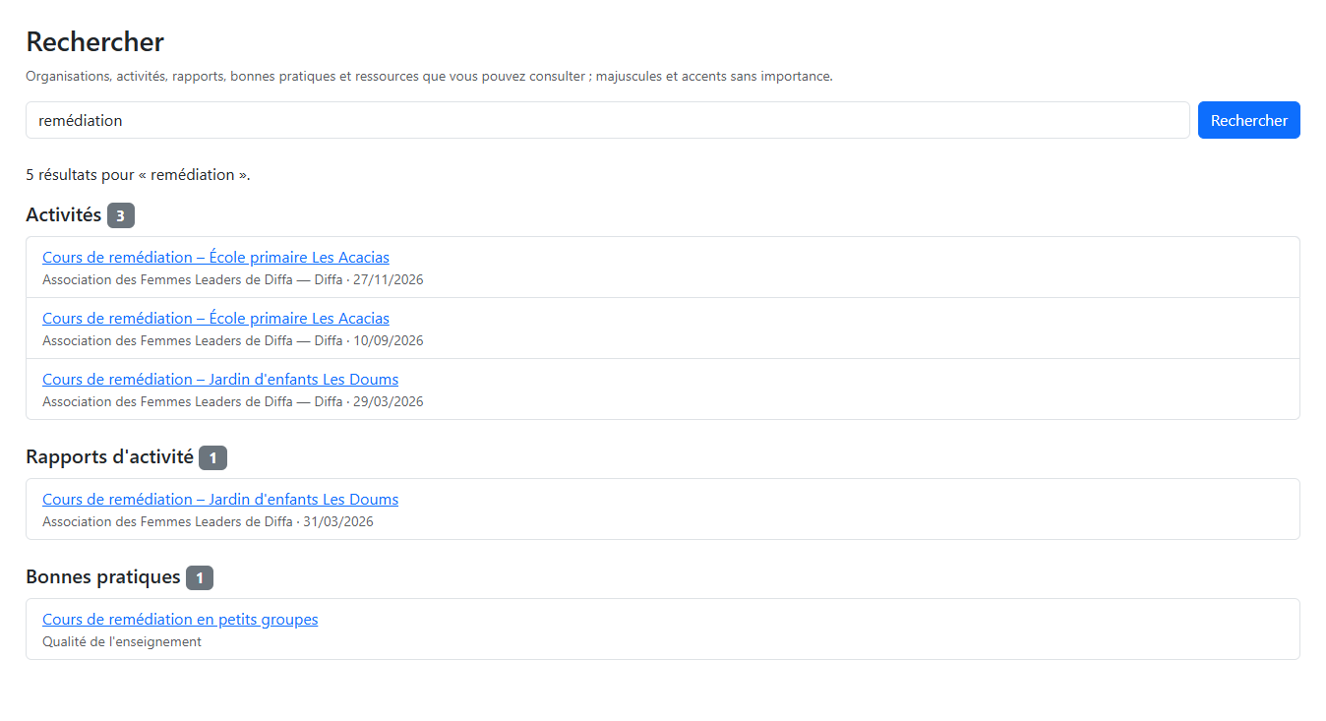Image resolution: width=1326 pixels, height=721 pixels.
Task: Open the Les Doums report under Rapports d'activité
Action: point(220,500)
